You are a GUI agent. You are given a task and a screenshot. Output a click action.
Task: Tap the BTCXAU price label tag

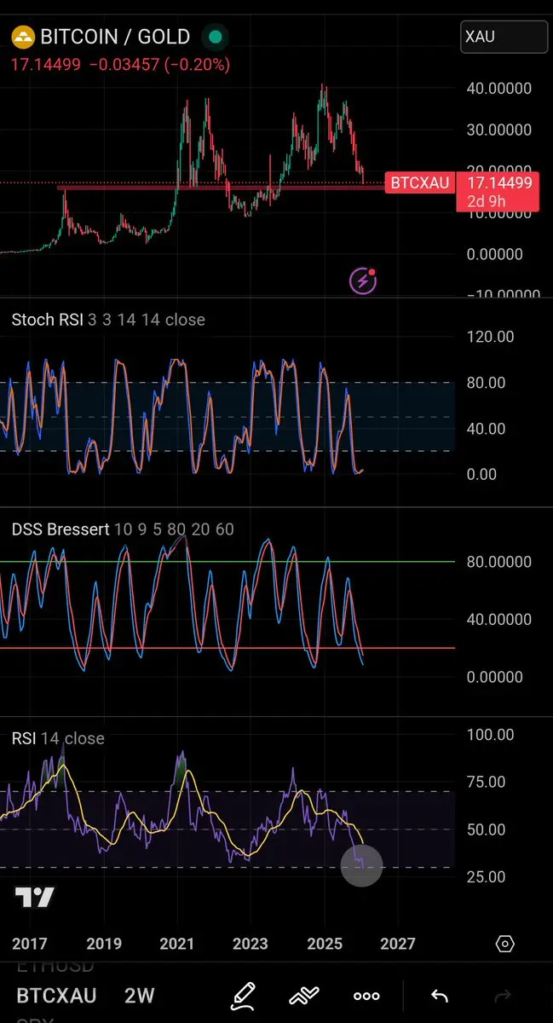click(421, 182)
